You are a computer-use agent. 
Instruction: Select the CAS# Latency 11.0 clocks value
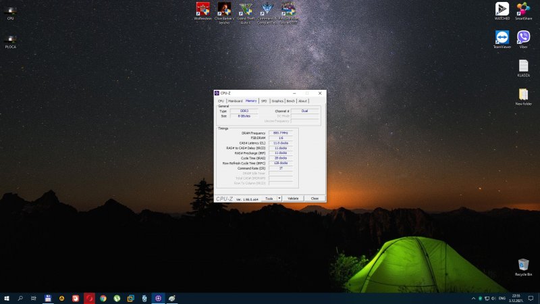coord(281,143)
